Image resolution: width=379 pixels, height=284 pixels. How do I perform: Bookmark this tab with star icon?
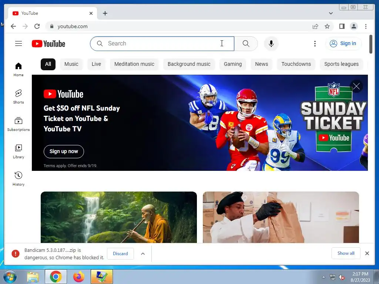coord(327,26)
